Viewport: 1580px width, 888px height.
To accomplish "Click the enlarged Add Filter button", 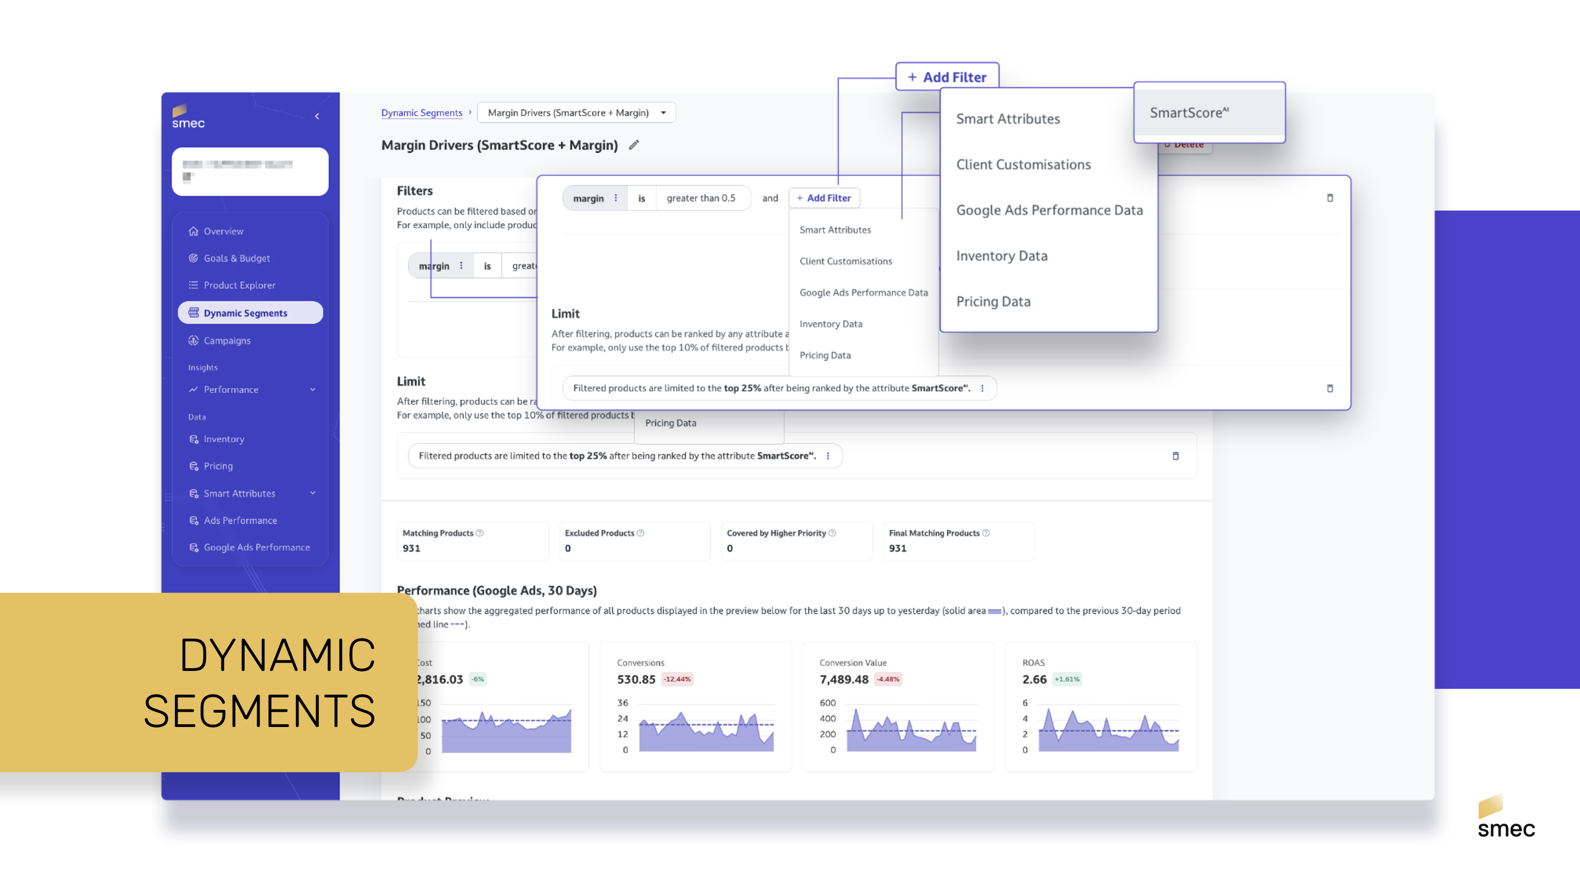I will [947, 77].
